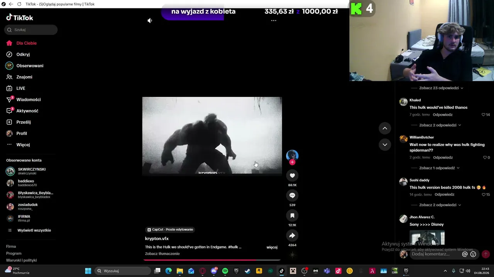
Task: Open the comments bubble icon
Action: click(292, 195)
